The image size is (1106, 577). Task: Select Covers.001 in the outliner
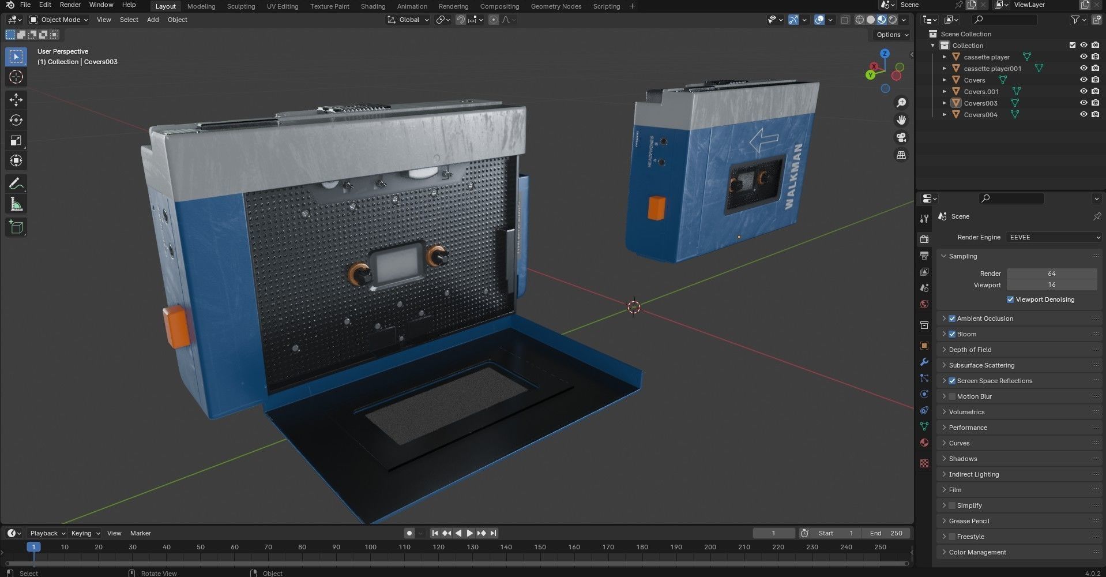tap(981, 92)
